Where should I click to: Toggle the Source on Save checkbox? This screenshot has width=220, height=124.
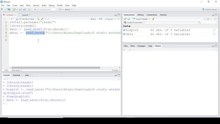21,19
